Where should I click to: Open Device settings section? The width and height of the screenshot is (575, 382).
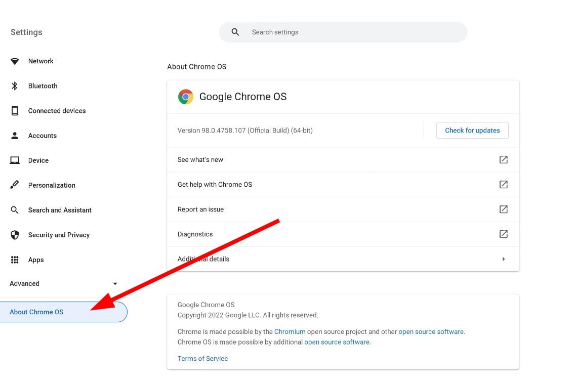[38, 160]
